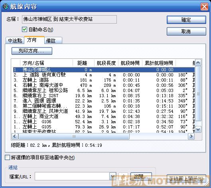
Task: Click the 檔案/URL input field
Action: coord(72,176)
